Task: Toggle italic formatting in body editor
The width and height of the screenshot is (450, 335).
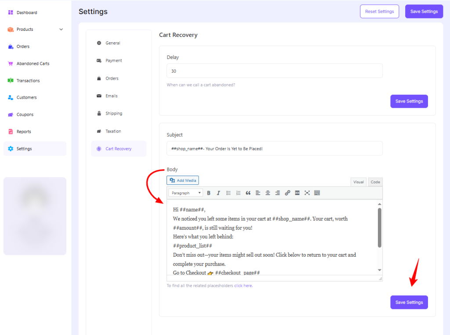Action: (x=218, y=193)
